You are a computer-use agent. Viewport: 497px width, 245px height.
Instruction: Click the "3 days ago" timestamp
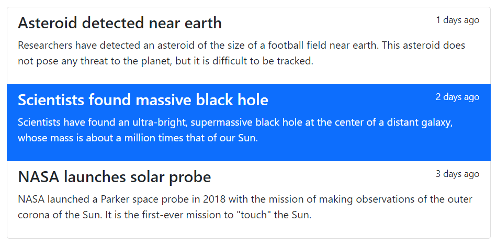pyautogui.click(x=457, y=174)
